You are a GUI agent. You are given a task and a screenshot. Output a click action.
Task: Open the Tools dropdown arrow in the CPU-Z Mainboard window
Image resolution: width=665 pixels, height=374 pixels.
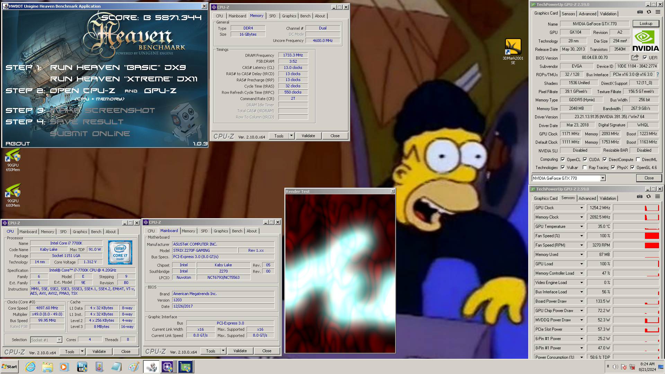223,351
